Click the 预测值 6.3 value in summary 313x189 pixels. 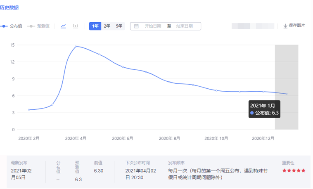click(x=78, y=180)
